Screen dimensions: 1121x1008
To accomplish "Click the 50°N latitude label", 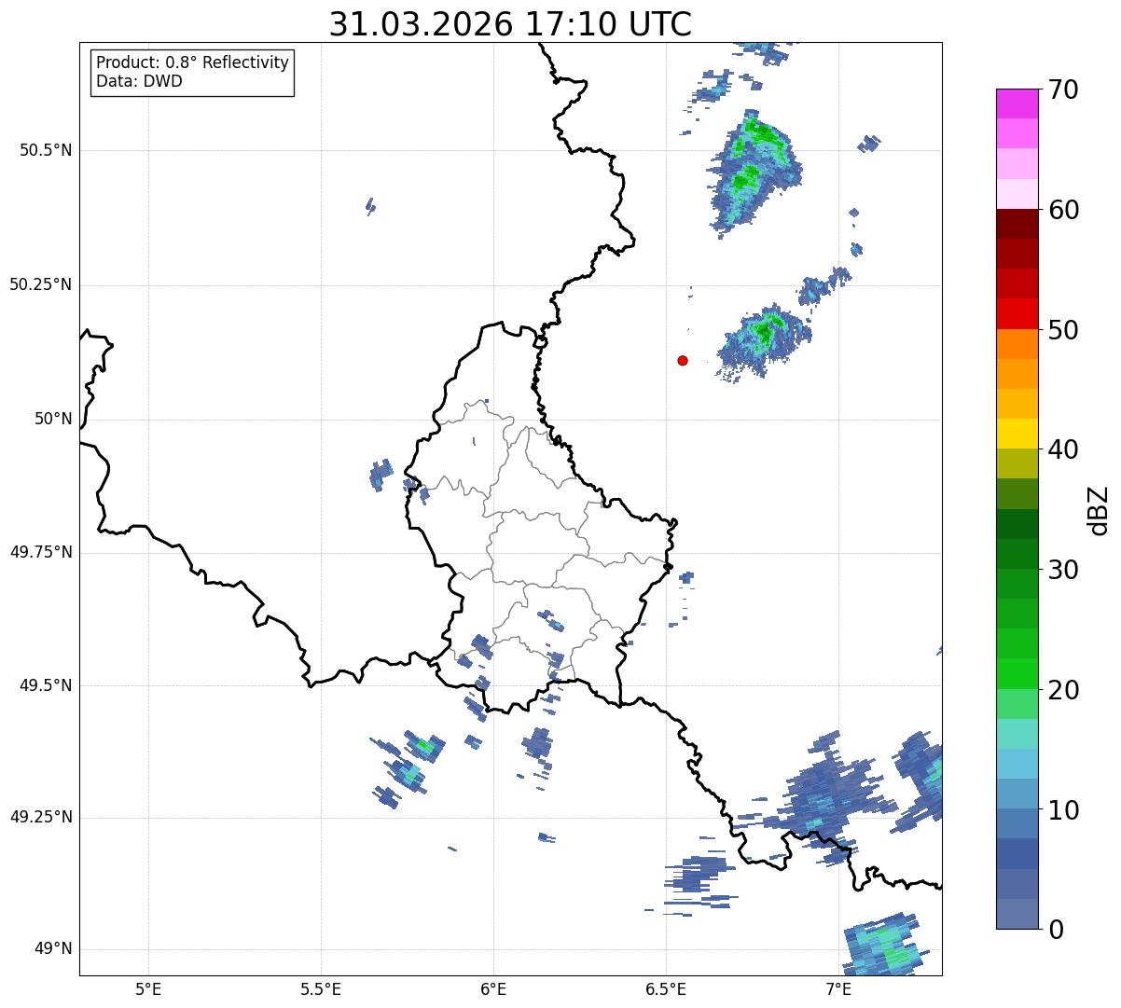I will (x=53, y=419).
